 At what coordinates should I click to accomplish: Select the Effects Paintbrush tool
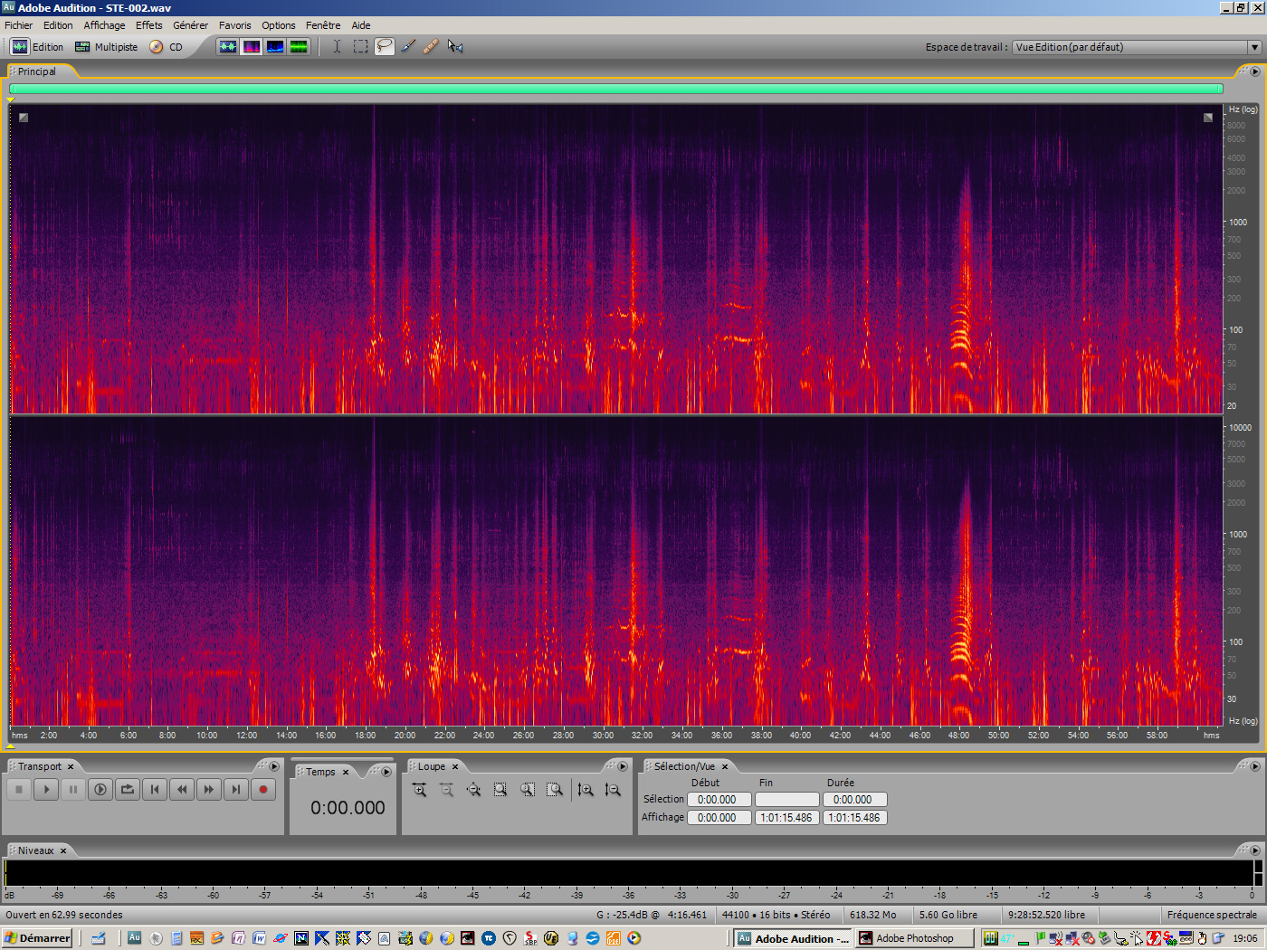point(407,46)
